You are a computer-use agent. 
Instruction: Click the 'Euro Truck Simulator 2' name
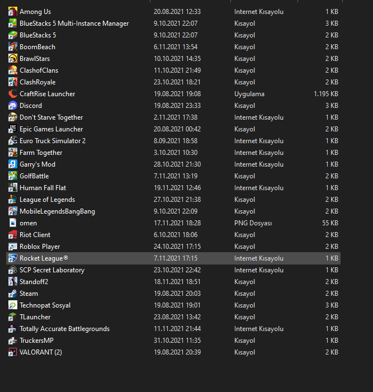click(x=53, y=141)
